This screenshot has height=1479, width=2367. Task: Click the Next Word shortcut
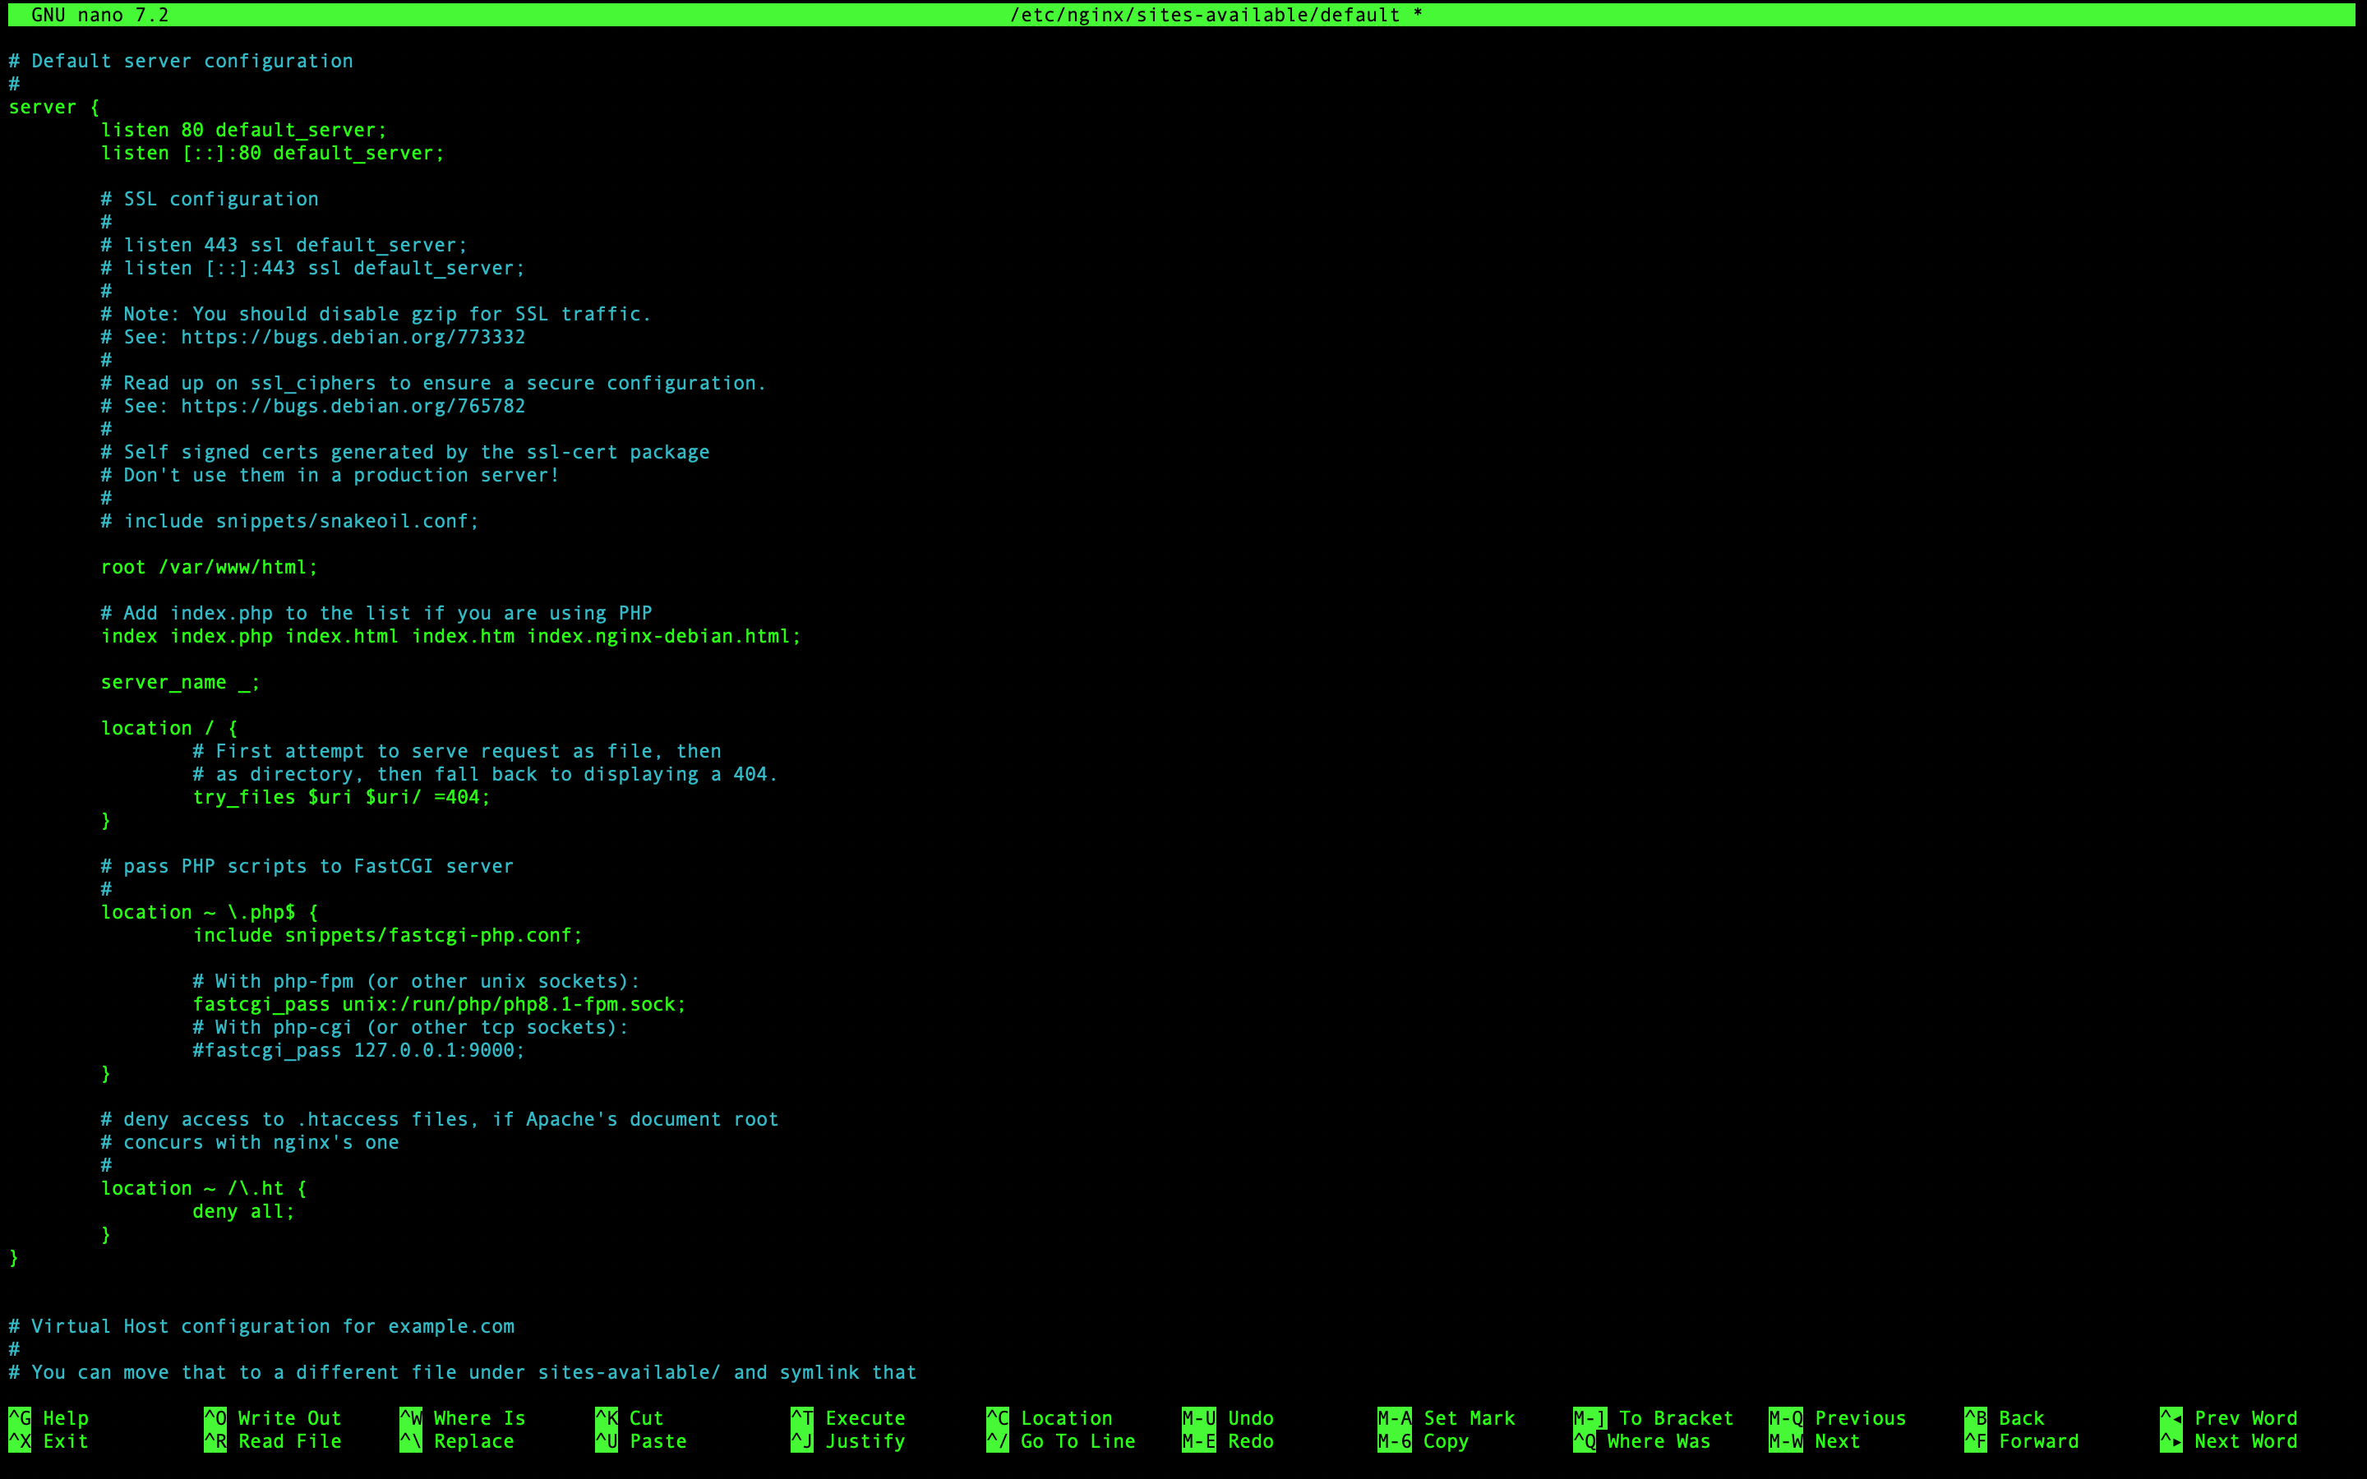pyautogui.click(x=2229, y=1441)
